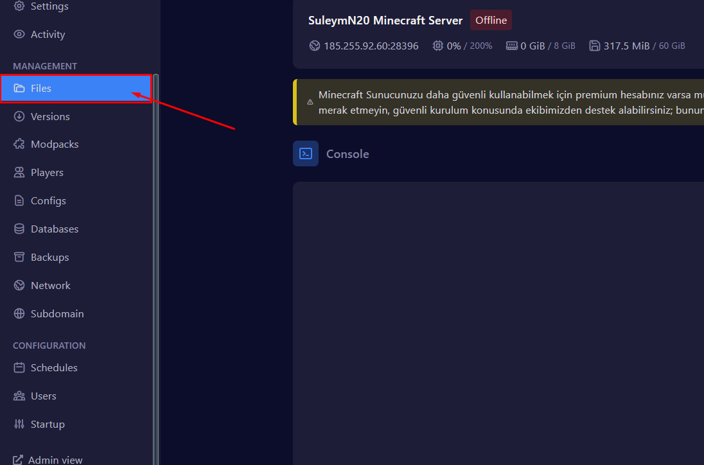Screen dimensions: 704x465
Task: Click the Databases cylinder icon
Action: click(x=19, y=229)
